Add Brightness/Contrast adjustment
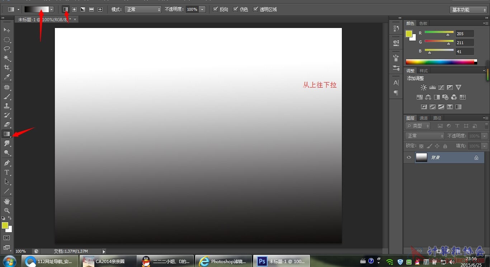Viewport: 490px width, 267px height. tap(424, 87)
